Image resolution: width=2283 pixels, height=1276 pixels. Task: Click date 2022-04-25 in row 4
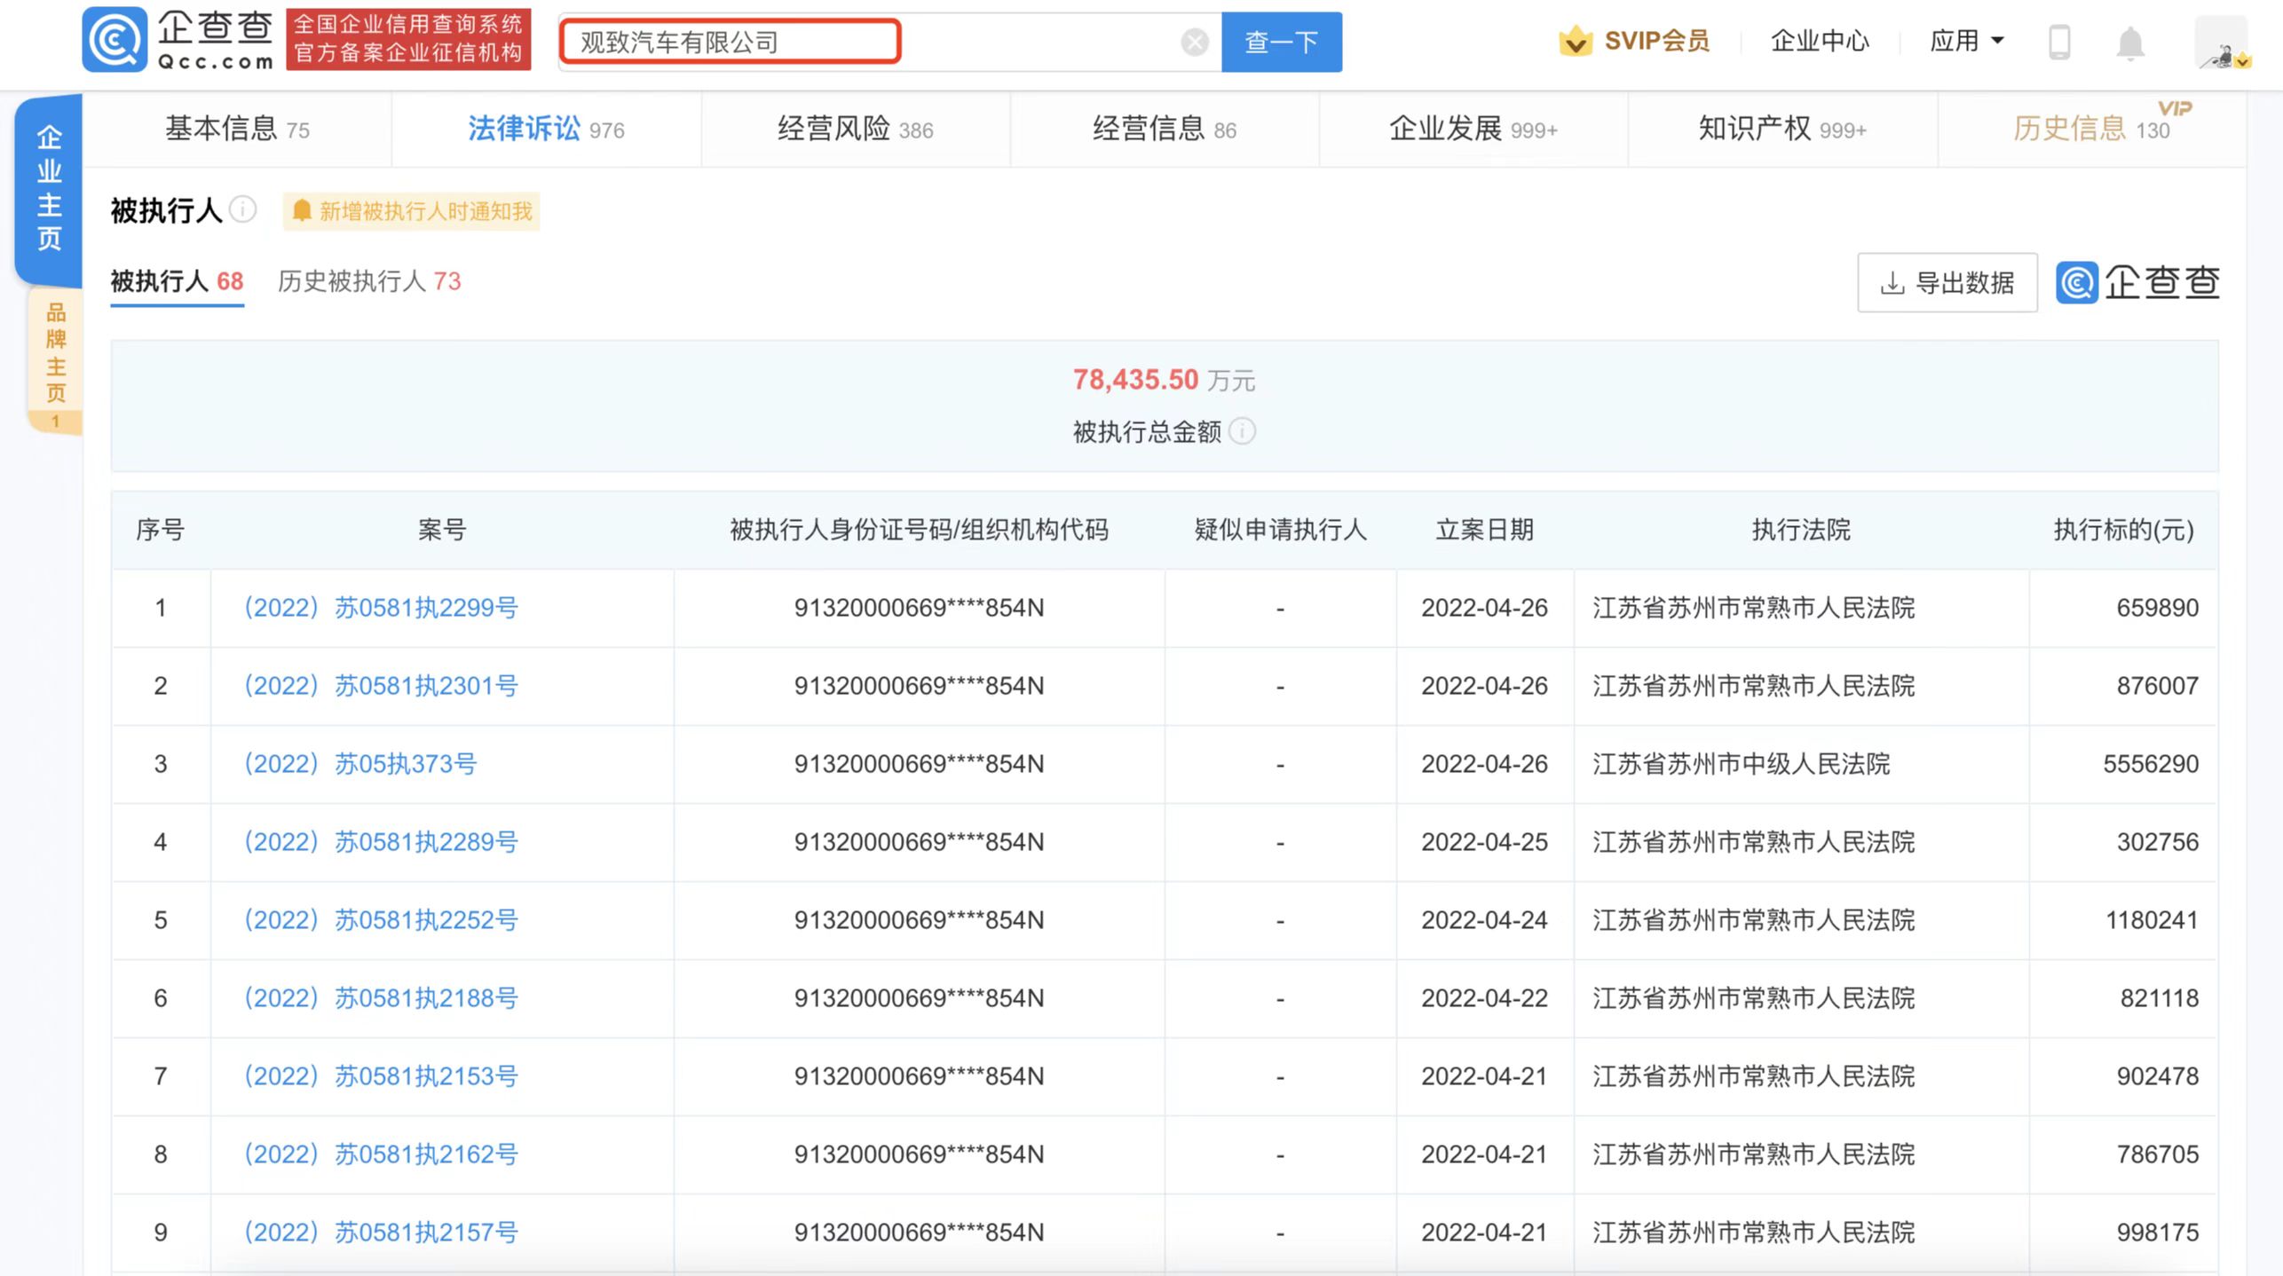(x=1484, y=842)
